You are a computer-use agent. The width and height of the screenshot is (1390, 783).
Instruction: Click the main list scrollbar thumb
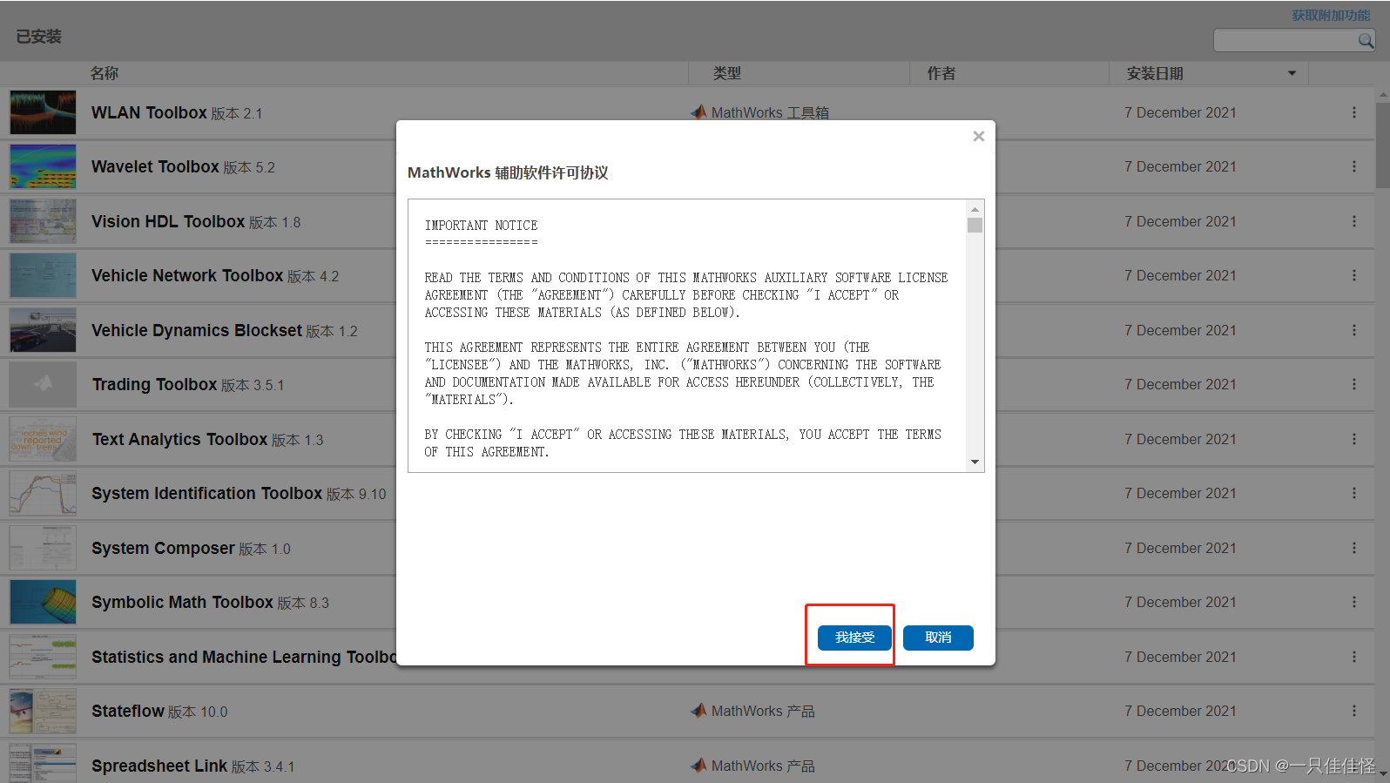(x=1382, y=144)
